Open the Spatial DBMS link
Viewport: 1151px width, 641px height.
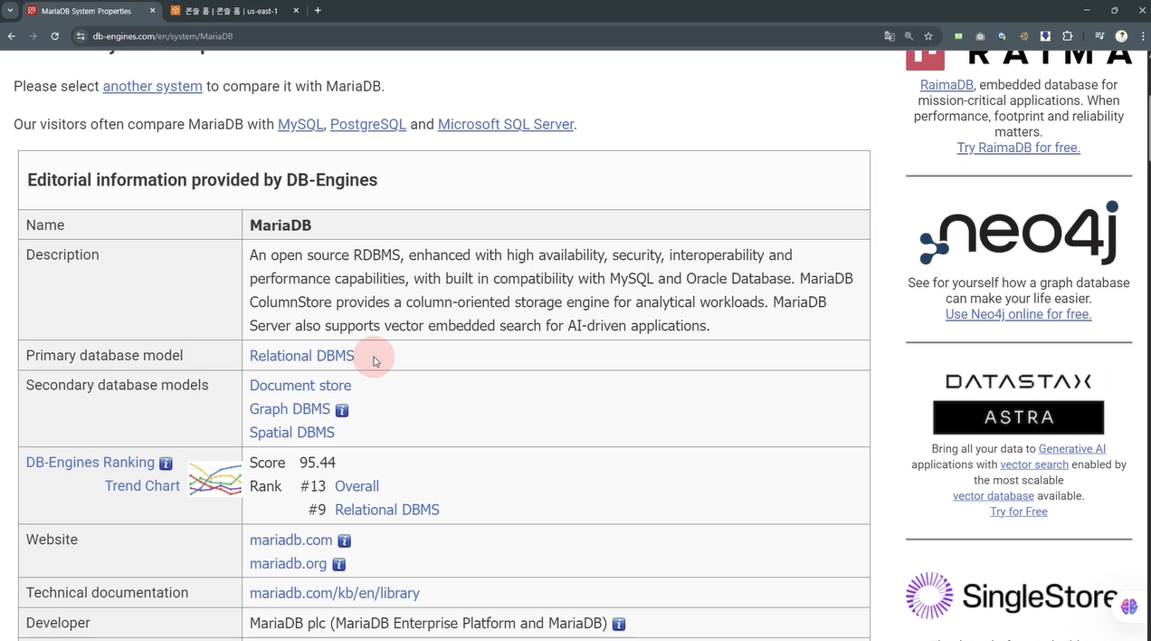point(292,433)
